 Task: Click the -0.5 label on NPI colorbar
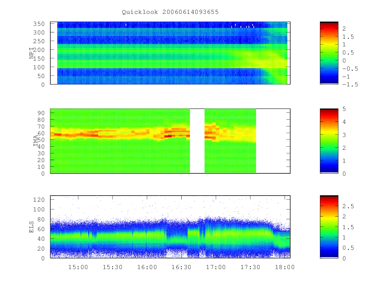350,69
